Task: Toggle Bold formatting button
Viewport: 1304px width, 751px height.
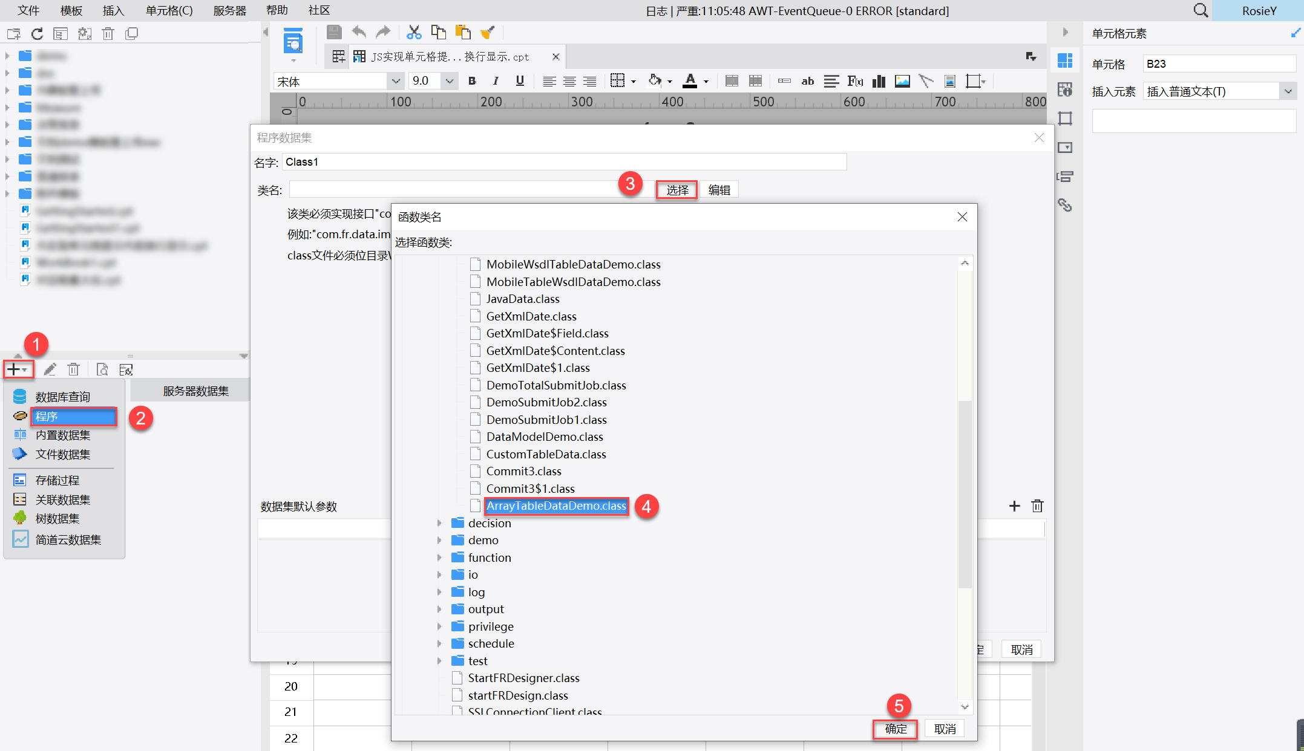Action: pos(472,81)
